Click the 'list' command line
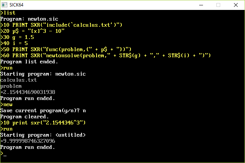 tap(8, 13)
